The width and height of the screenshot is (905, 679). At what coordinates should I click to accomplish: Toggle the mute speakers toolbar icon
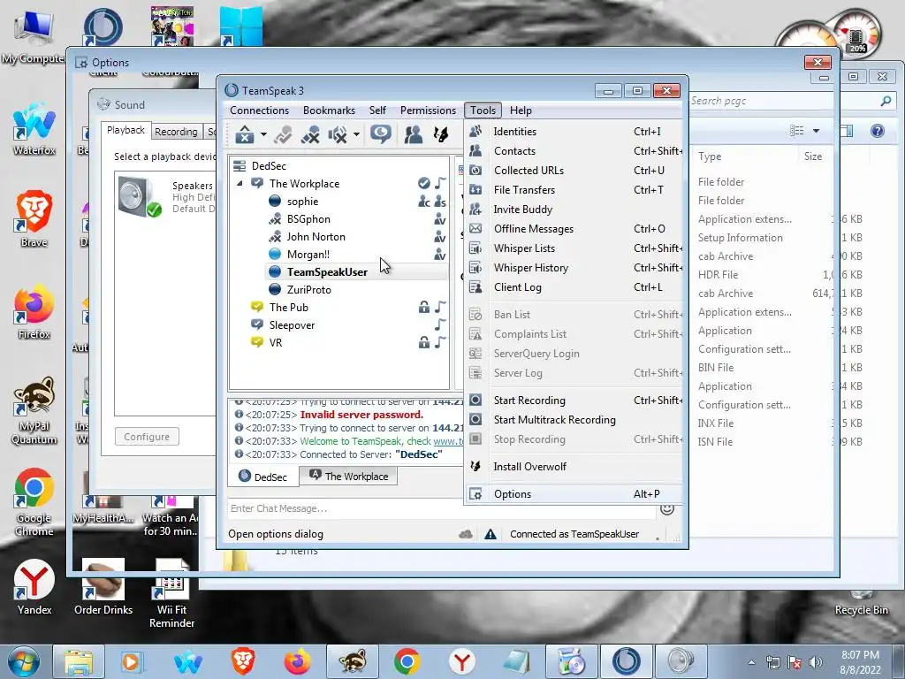338,134
